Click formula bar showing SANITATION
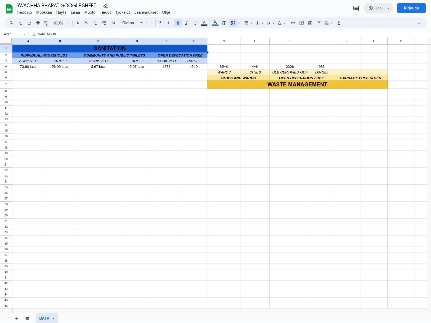 [232, 34]
